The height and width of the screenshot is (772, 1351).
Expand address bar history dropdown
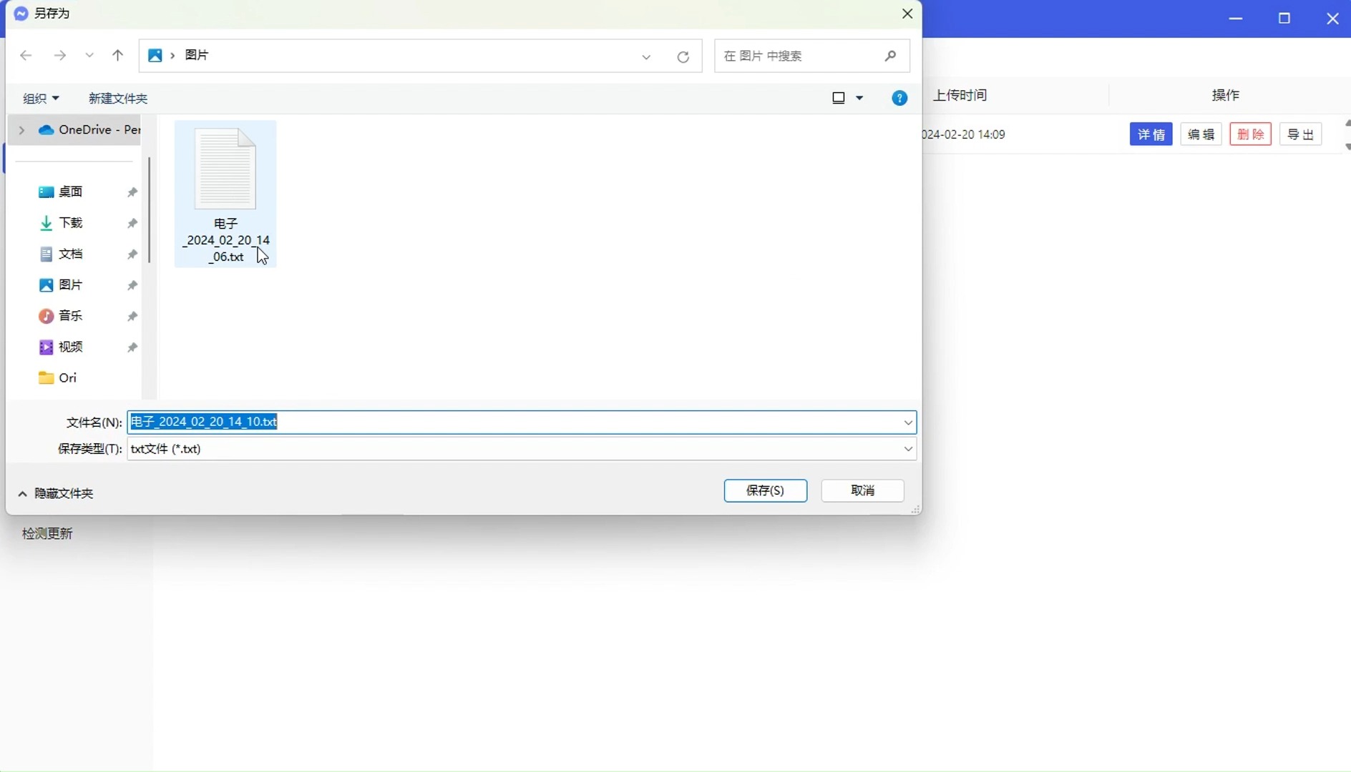point(646,56)
